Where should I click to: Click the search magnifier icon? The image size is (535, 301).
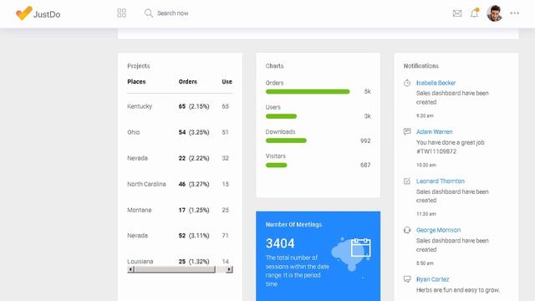(x=148, y=13)
